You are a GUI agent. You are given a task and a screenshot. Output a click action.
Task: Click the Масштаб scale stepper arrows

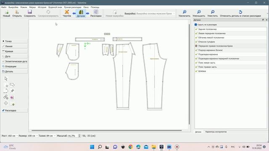[x=79, y=136]
